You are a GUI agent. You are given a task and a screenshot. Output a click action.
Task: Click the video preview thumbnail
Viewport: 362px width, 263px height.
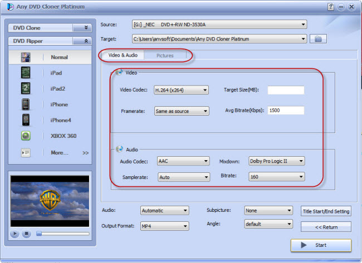click(50, 201)
